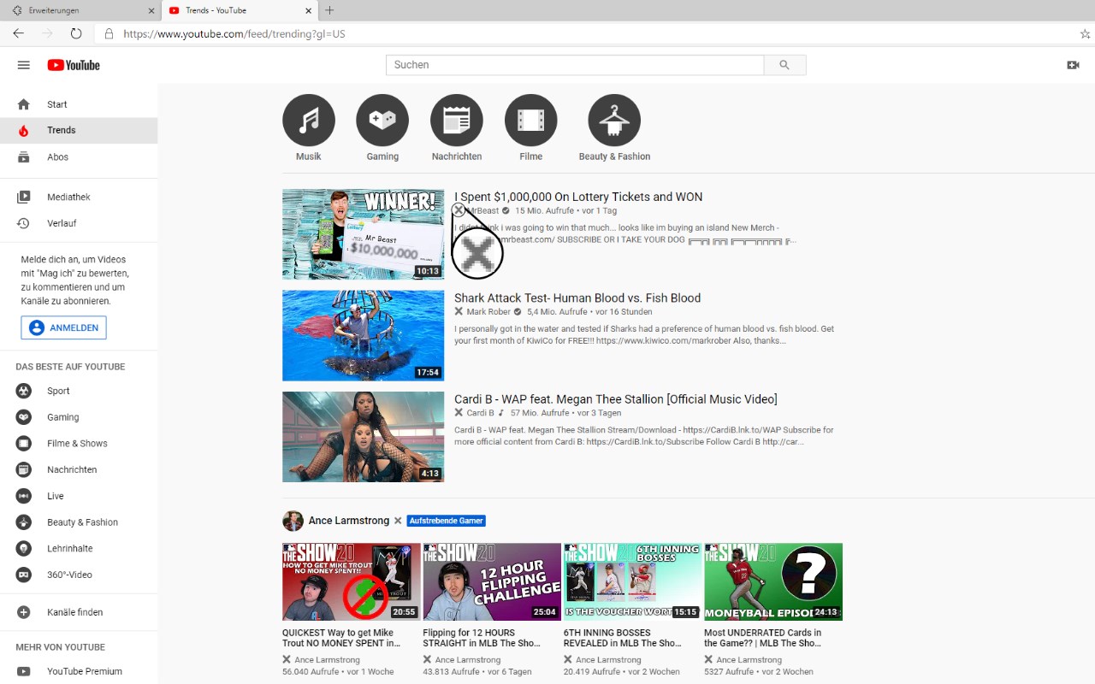Open the Shark Attack Test video title
Viewport: 1095px width, 684px height.
coord(577,298)
